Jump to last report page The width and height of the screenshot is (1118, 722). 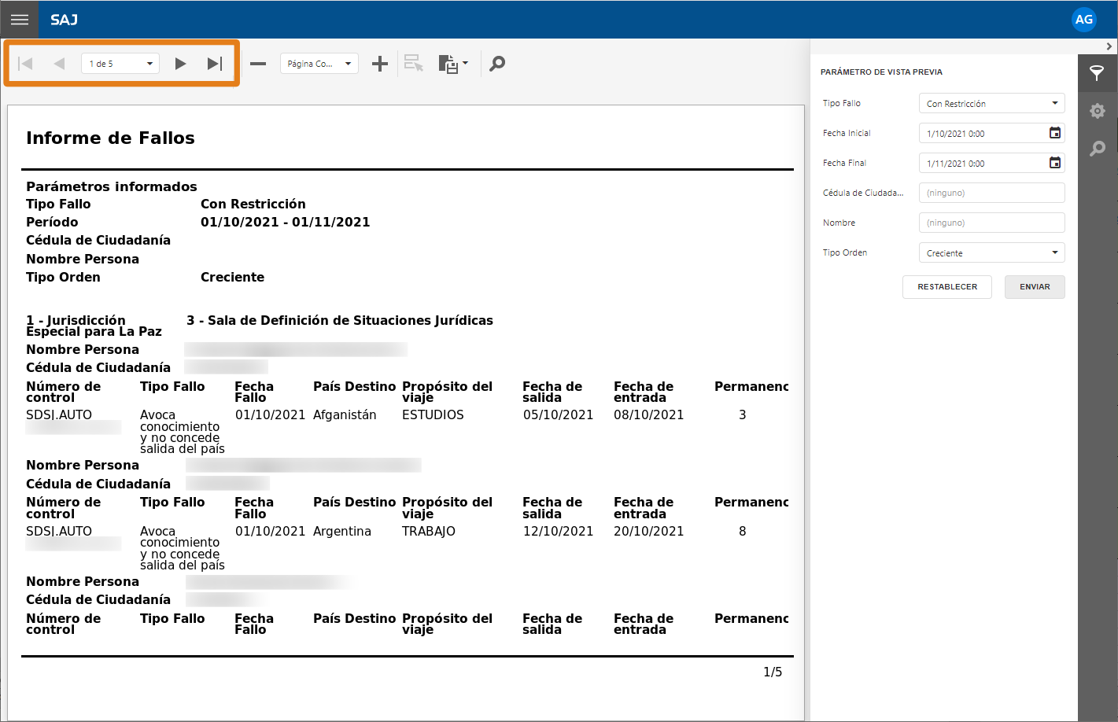[215, 64]
